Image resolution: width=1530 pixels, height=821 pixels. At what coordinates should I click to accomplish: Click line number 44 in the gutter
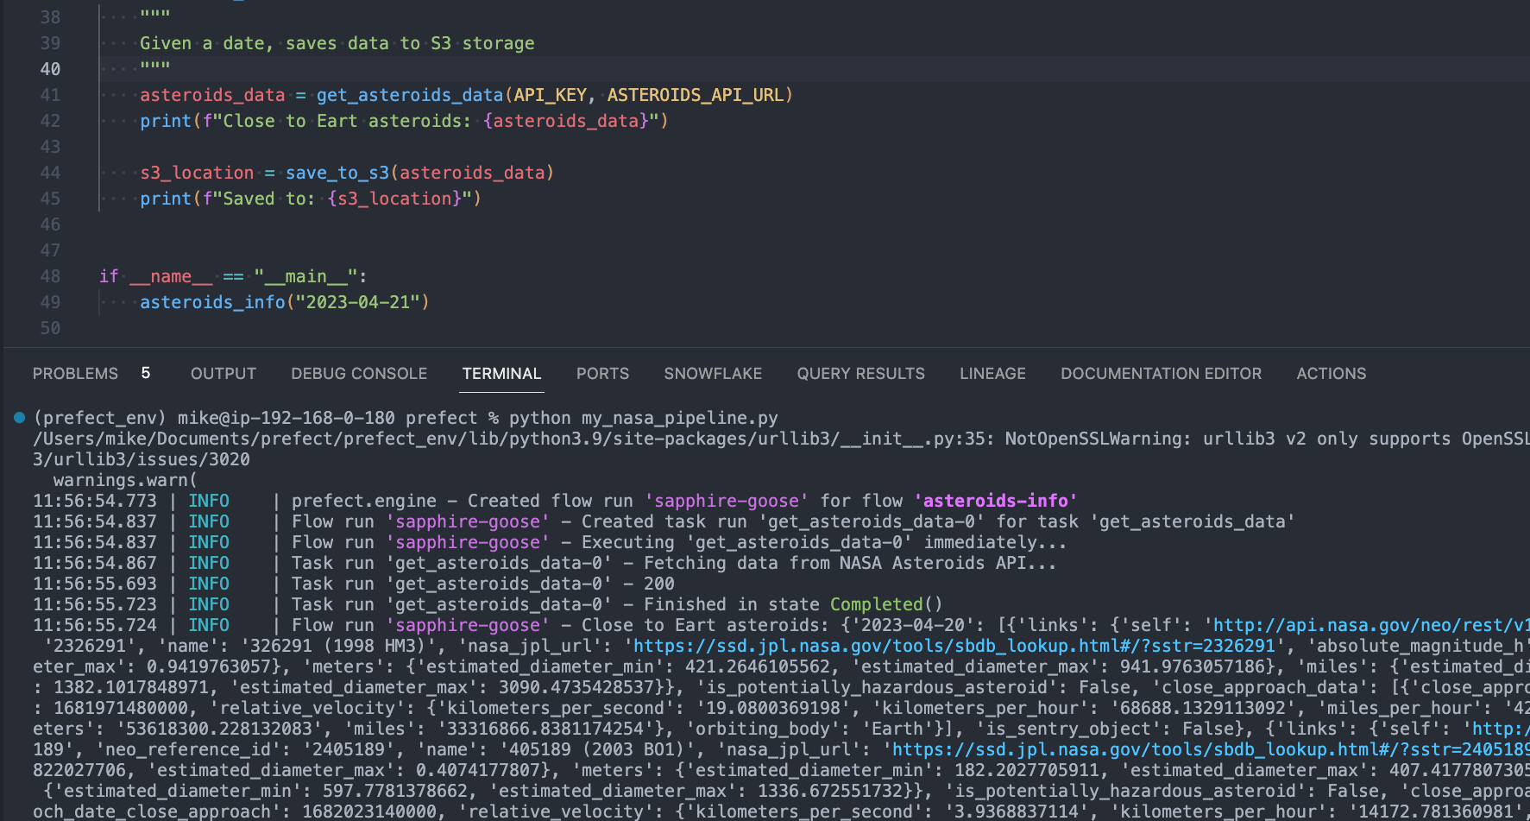point(50,173)
